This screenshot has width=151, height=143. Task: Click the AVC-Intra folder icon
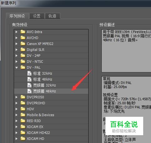click(x=23, y=32)
